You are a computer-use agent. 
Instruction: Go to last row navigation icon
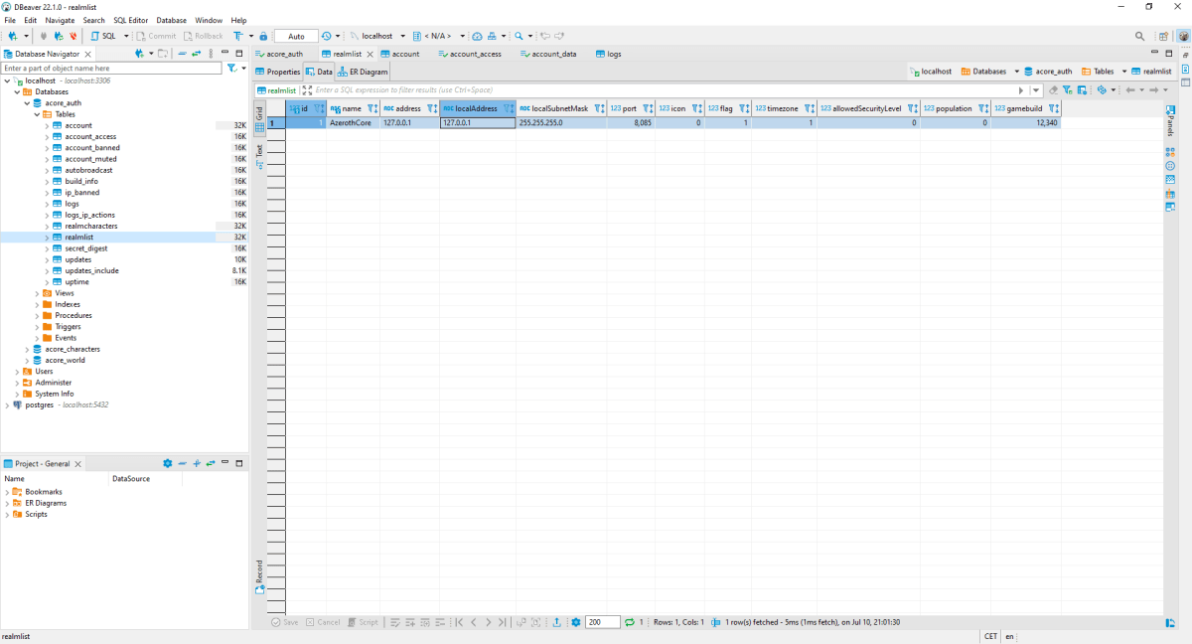pyautogui.click(x=503, y=622)
